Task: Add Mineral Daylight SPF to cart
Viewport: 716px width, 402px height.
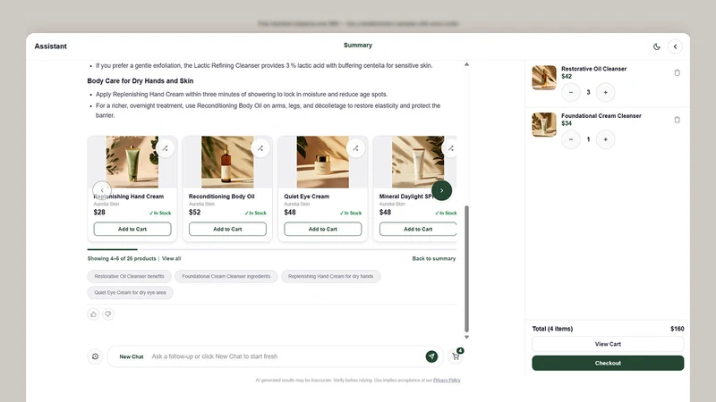Action: [418, 229]
